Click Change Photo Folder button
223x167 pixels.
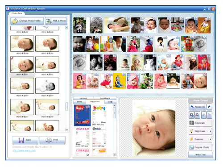tap(27, 21)
